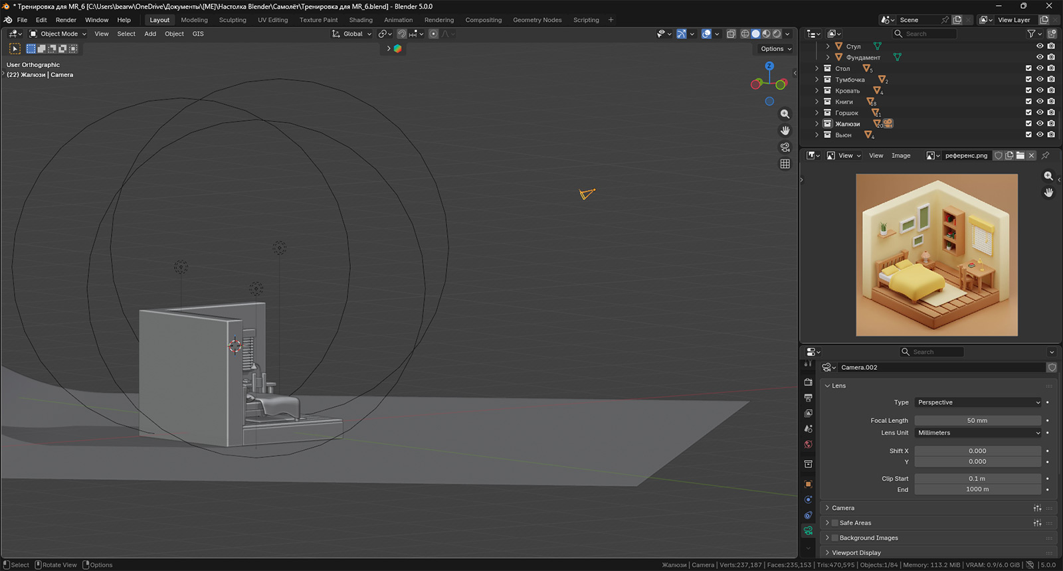Click the viewport zoom magnifier icon
Image resolution: width=1063 pixels, height=571 pixels.
click(785, 114)
